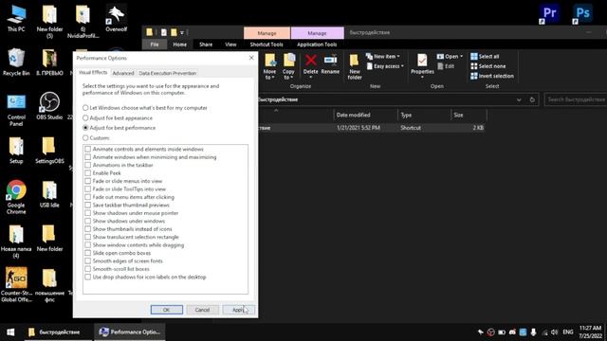The width and height of the screenshot is (607, 341).
Task: Open the Quick Access Toolbar customize arrow
Action: (x=182, y=32)
